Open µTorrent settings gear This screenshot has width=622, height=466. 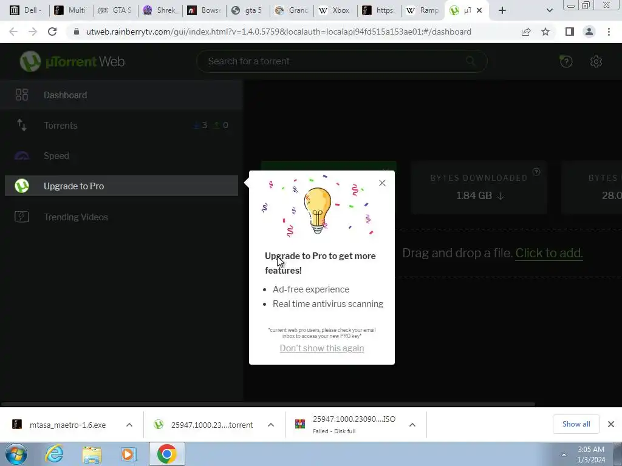[596, 61]
